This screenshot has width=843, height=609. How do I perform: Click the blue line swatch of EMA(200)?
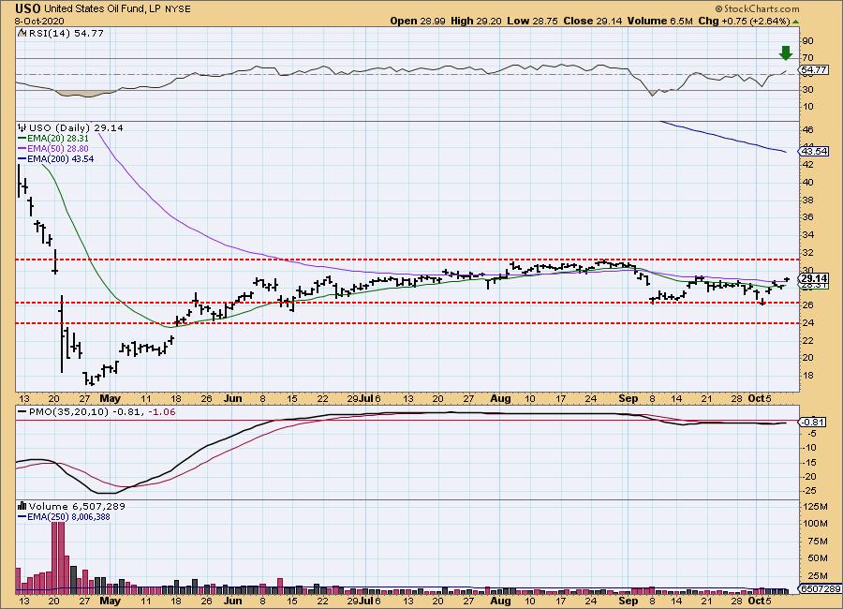[x=22, y=158]
